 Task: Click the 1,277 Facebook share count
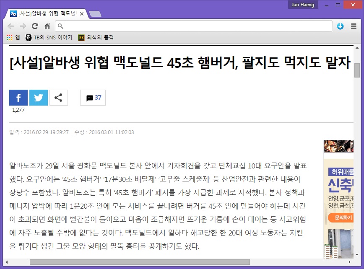pyautogui.click(x=18, y=110)
